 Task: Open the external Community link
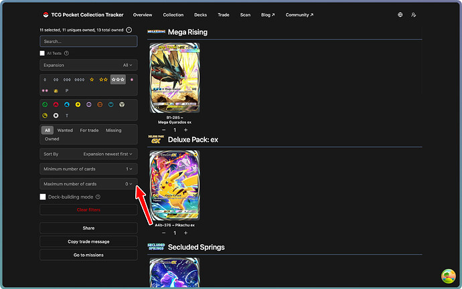pyautogui.click(x=299, y=15)
